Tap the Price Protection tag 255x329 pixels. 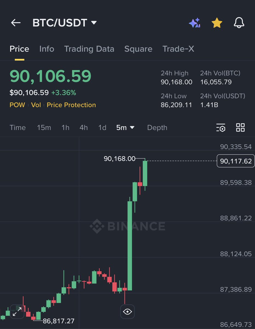71,105
